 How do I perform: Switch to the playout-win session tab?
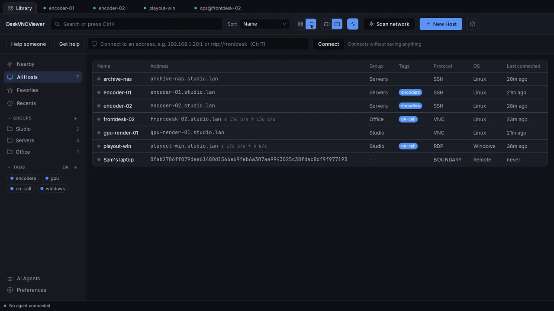coord(160,8)
